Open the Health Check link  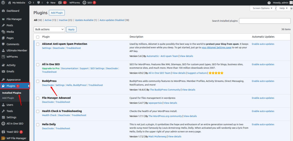(49, 115)
